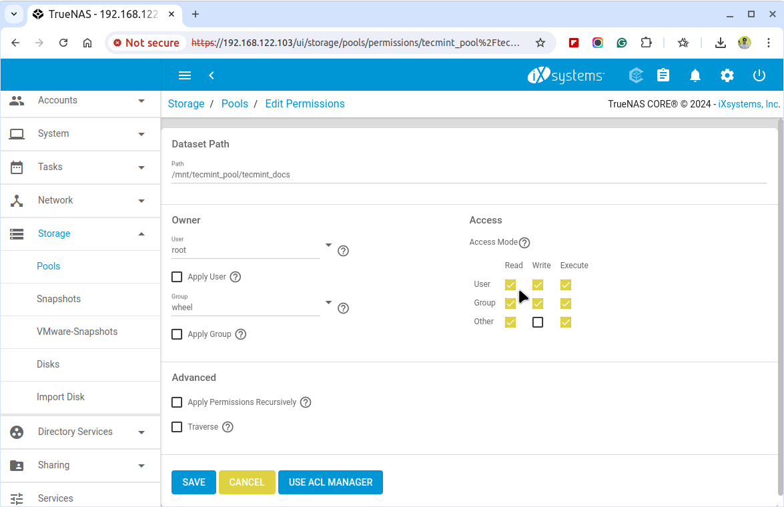Open the iXsystems logo link
Screen dimensions: 784x507
566,75
